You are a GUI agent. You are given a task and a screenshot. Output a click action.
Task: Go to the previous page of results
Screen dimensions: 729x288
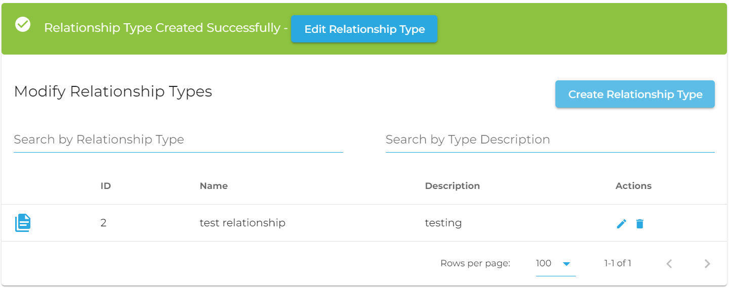point(669,263)
